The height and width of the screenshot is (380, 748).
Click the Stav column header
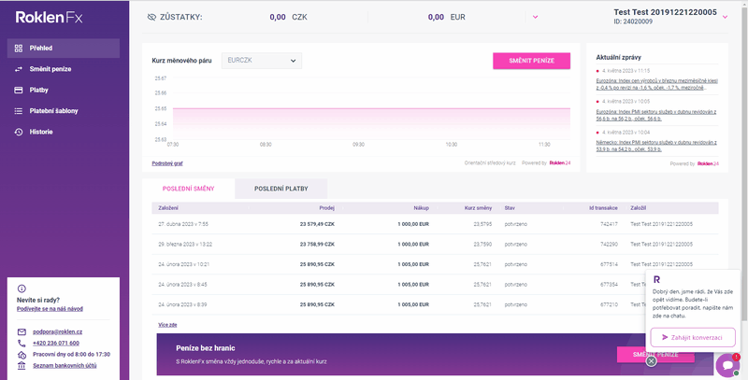pyautogui.click(x=510, y=208)
